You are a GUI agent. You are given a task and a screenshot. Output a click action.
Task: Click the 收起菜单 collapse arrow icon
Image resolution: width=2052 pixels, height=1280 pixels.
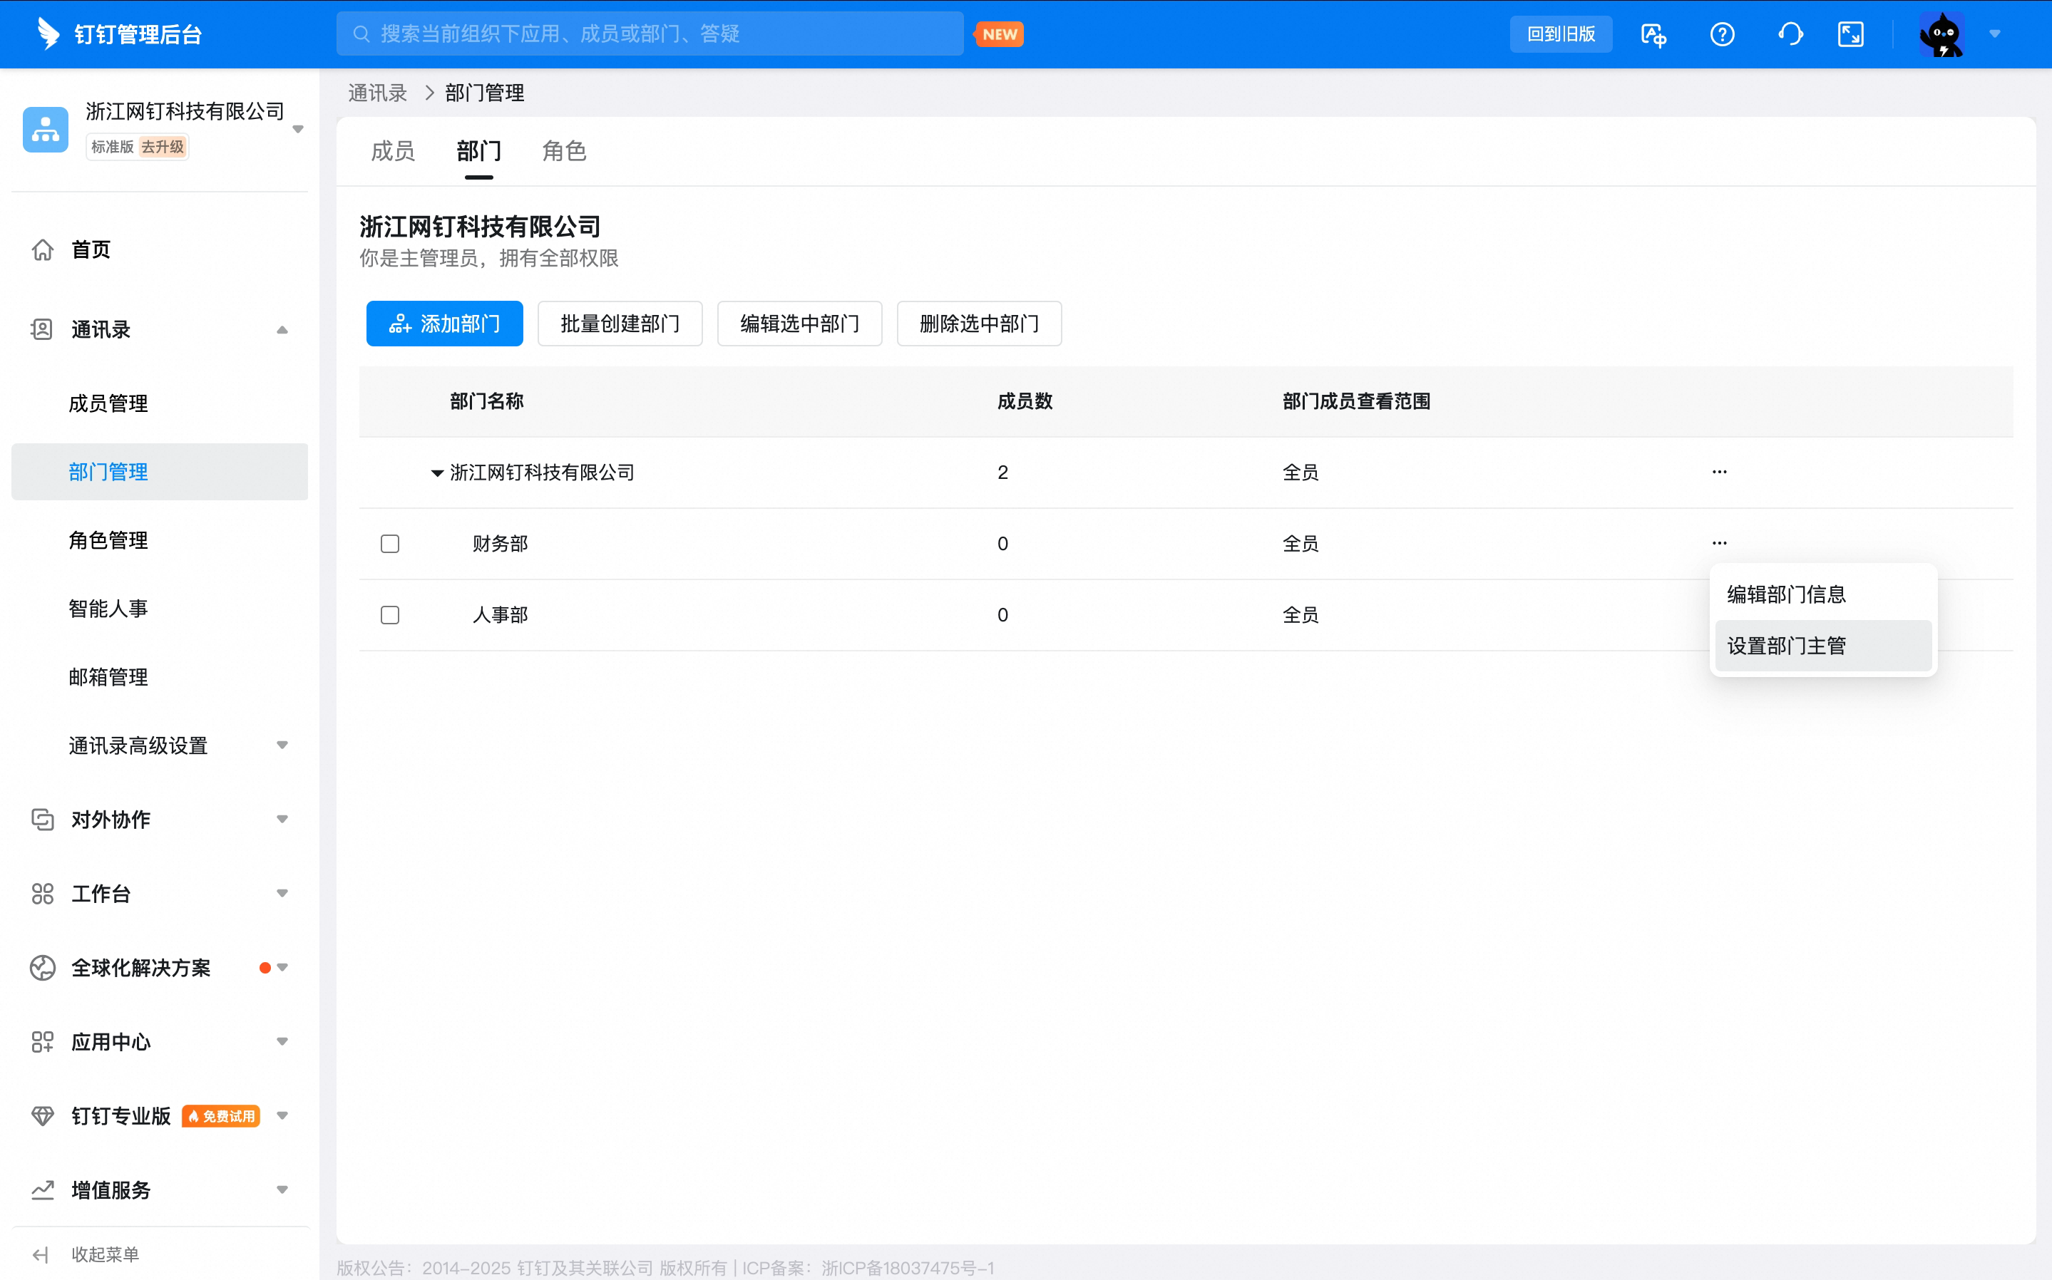41,1254
